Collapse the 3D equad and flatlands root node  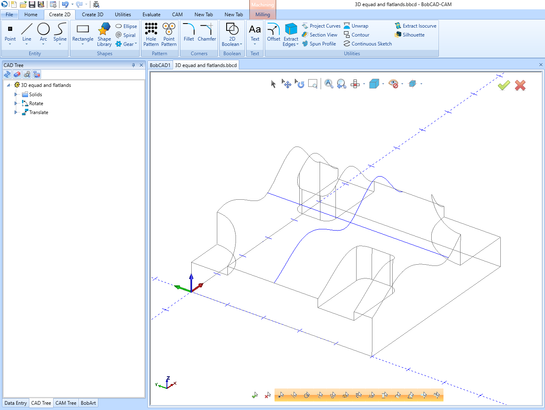click(x=9, y=85)
